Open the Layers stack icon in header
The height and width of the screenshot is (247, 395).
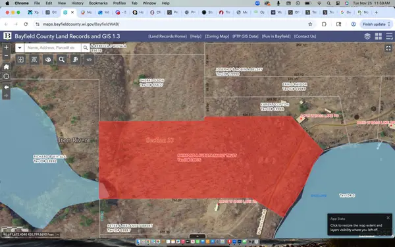click(367, 36)
